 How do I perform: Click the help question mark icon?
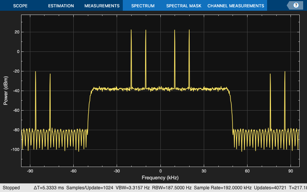tap(296, 5)
